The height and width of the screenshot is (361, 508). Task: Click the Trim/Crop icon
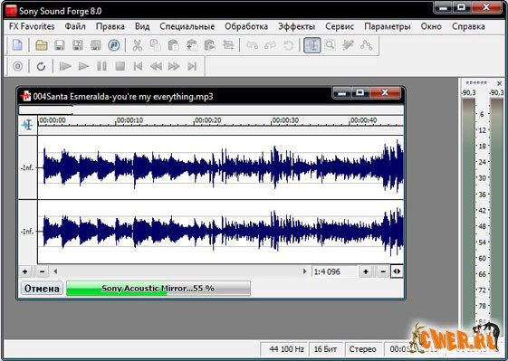click(x=228, y=45)
